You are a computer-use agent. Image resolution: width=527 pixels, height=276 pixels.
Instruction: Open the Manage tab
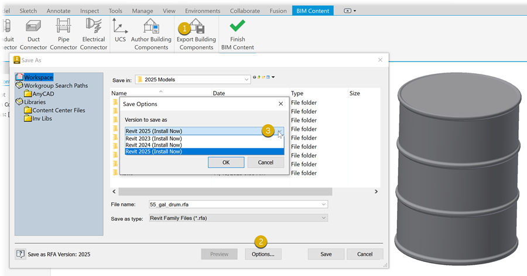pos(142,11)
